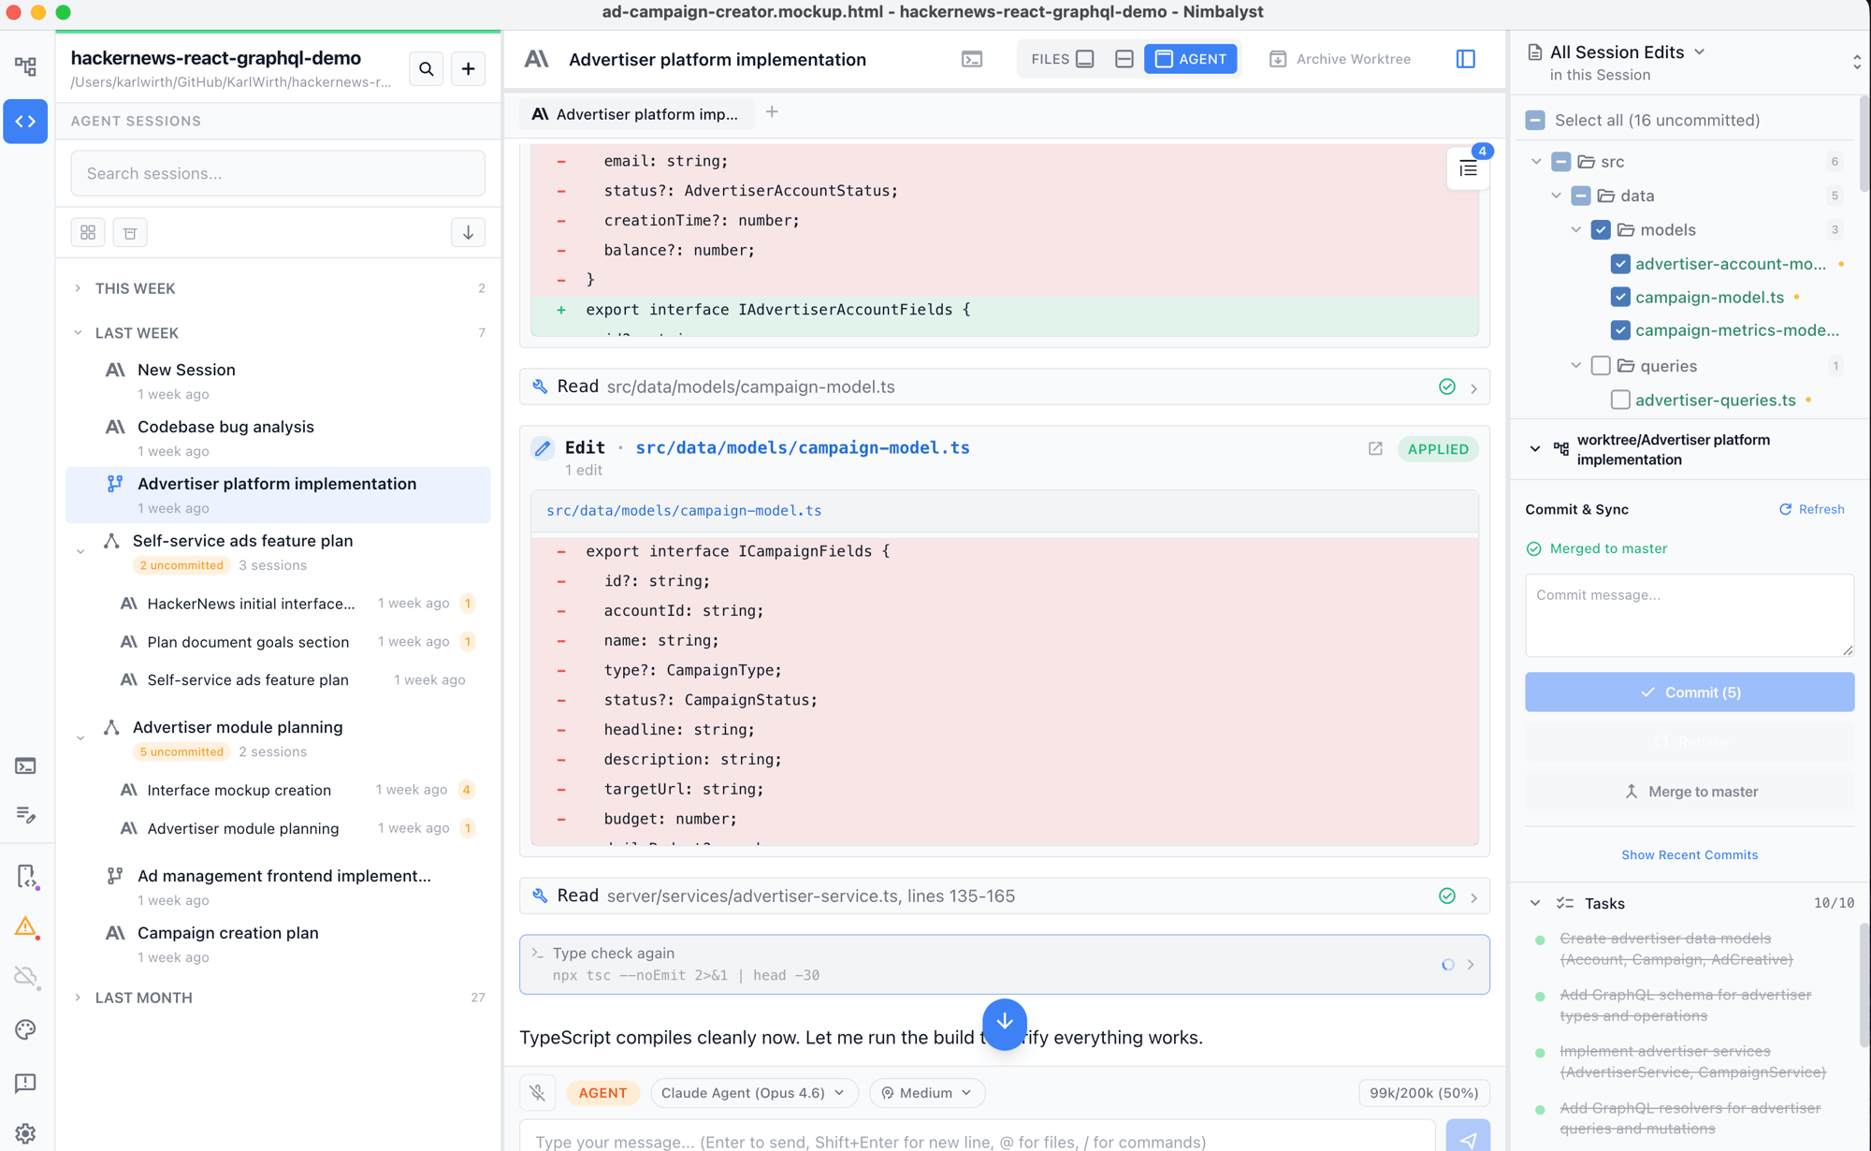Uncheck the campaign-model.ts checkbox
1871x1151 pixels.
point(1620,297)
